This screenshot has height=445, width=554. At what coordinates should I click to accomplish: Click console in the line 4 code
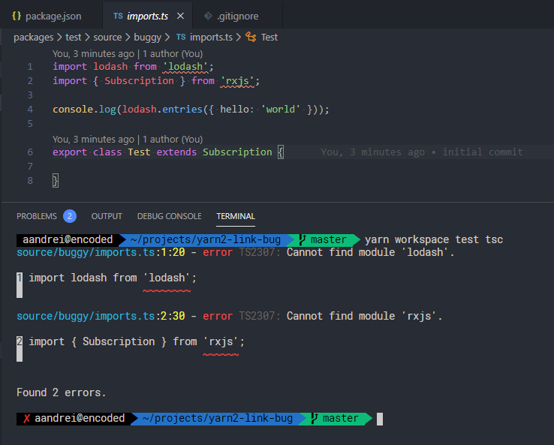(73, 109)
